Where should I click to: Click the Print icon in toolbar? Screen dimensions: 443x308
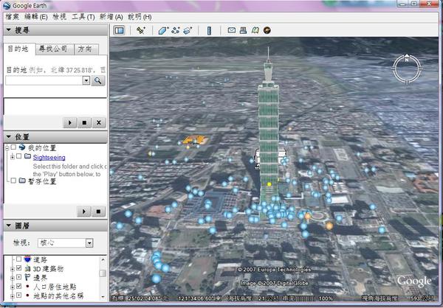coord(243,30)
